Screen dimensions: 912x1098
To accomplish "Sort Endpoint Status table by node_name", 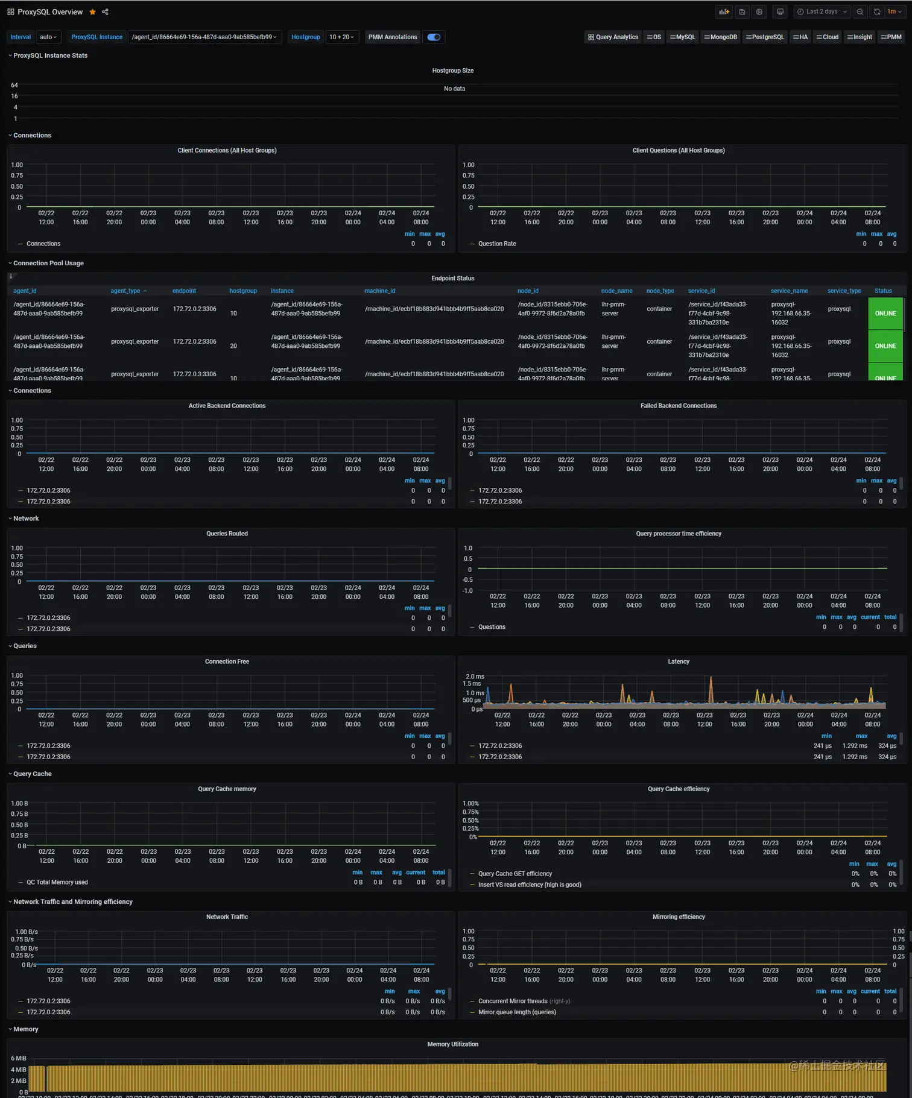I will tap(616, 291).
